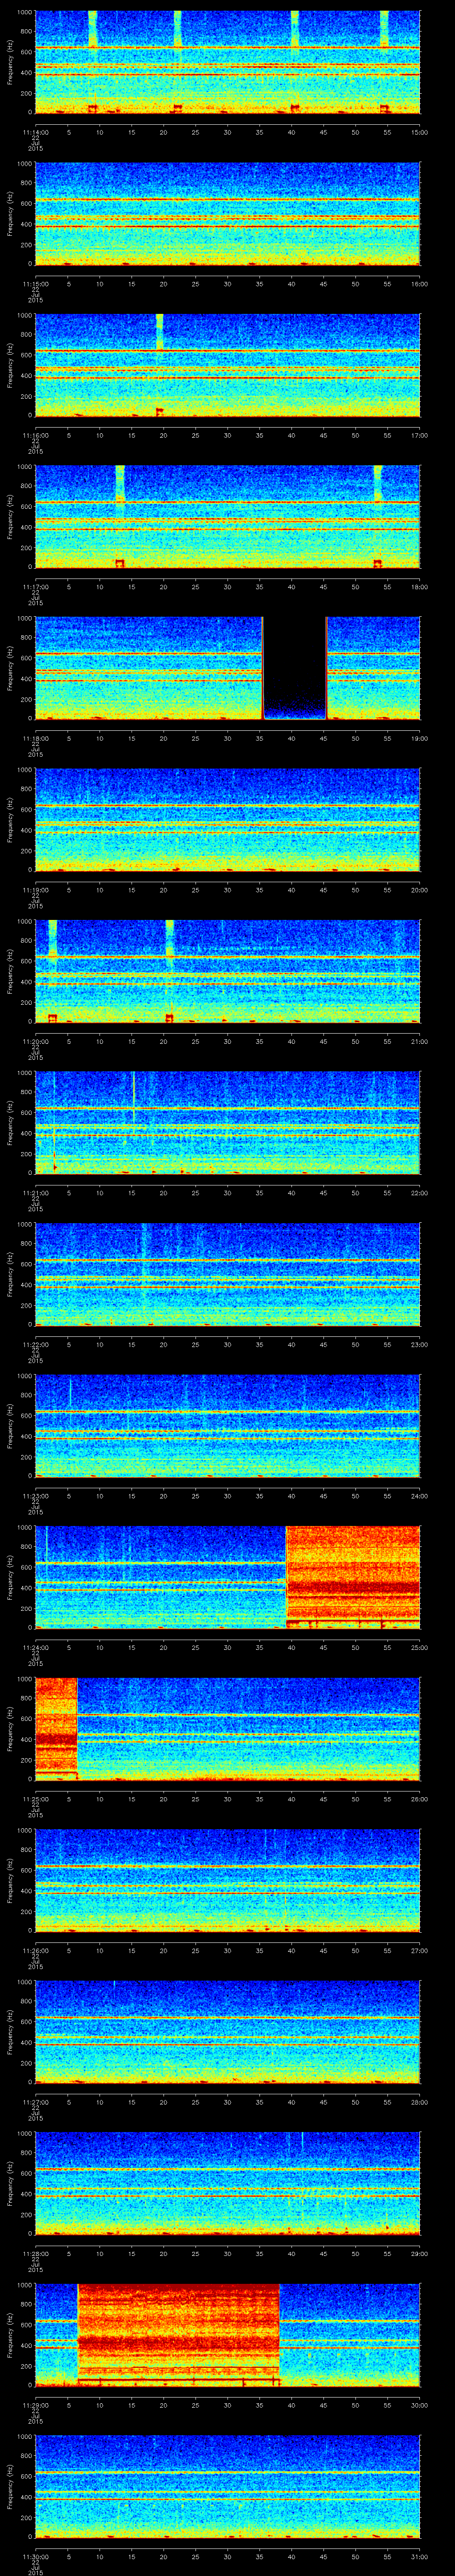
Task: Open the 11:27:00 spectrogram panel
Action: click(227, 2032)
